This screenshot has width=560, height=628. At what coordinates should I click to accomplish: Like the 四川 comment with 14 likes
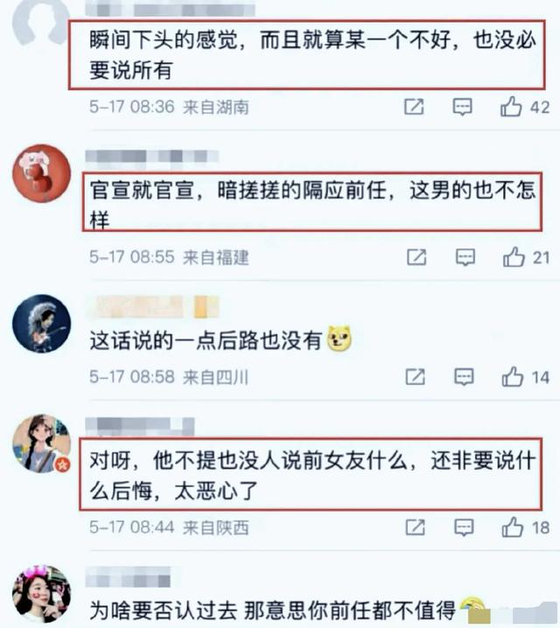pyautogui.click(x=513, y=377)
